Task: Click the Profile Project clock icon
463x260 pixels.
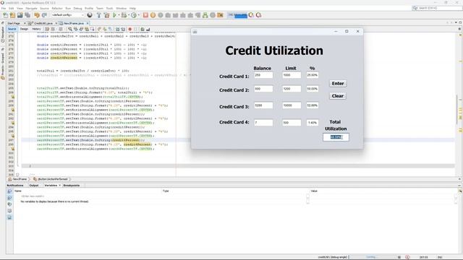Action: (134, 15)
